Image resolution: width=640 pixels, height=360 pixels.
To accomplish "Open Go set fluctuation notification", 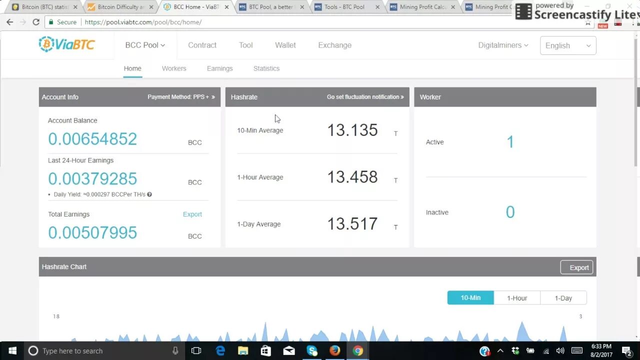I will click(x=365, y=97).
